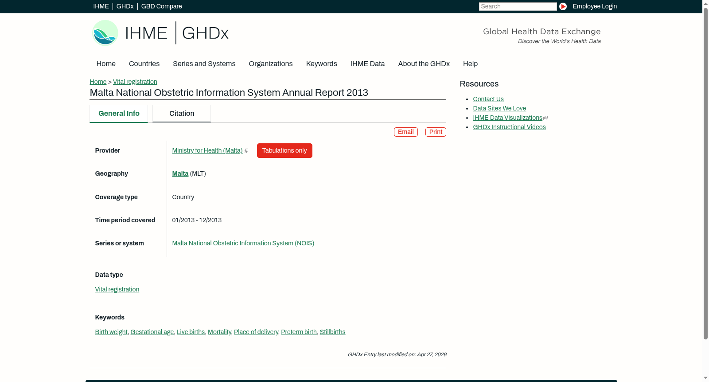The image size is (709, 382).
Task: Select the time period text '01/2013 - 12/2013'
Action: point(197,220)
